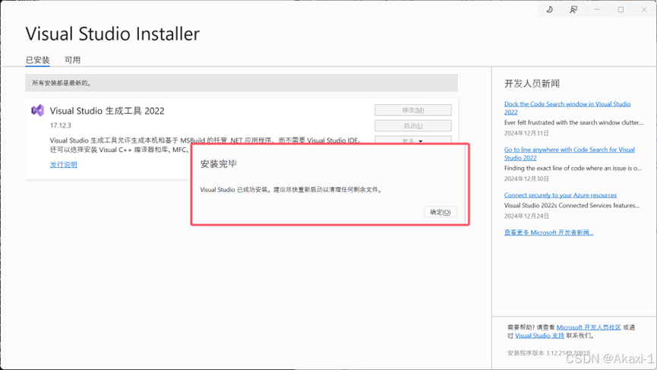Confirm the dialog with 确定(O) button
The image size is (657, 370).
pyautogui.click(x=440, y=212)
